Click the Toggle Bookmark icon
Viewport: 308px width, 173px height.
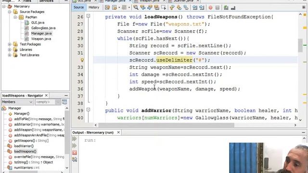point(186,8)
